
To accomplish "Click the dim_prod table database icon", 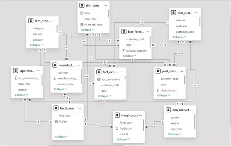I will pos(31,21).
